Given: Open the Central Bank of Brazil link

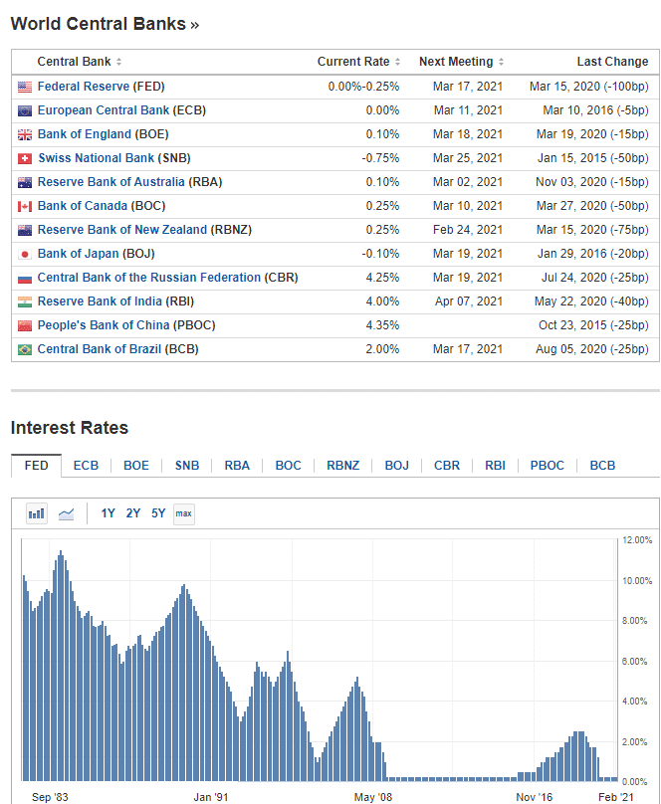Looking at the screenshot, I should pyautogui.click(x=99, y=349).
